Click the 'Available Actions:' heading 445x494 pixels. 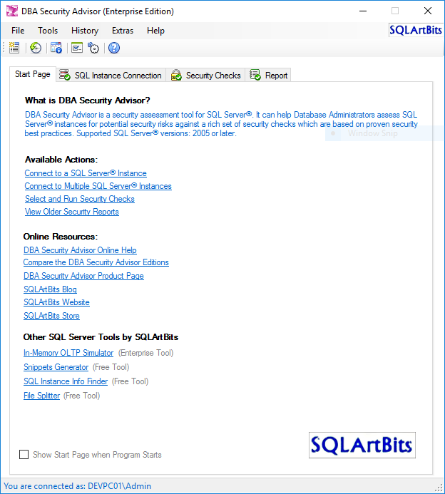(61, 160)
